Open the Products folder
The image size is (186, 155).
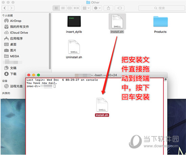tap(160, 24)
